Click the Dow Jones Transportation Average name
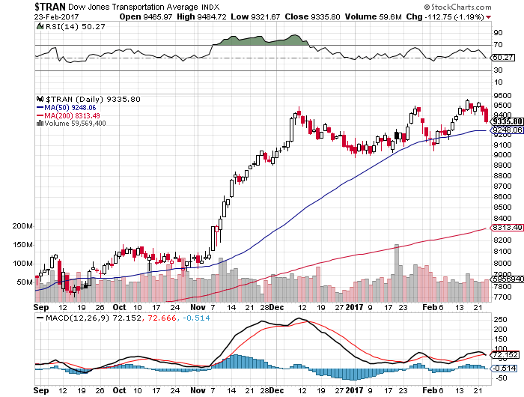 [132, 7]
